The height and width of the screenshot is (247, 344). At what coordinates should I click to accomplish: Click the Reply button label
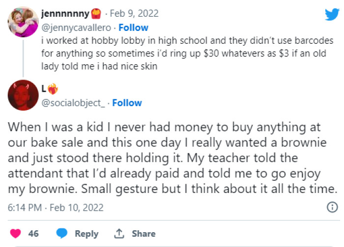[x=86, y=234]
